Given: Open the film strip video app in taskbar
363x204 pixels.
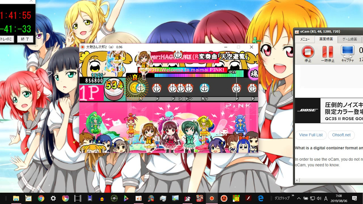Looking at the screenshot, I should click(x=78, y=198).
